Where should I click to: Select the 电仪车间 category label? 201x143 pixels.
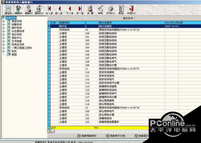17,35
